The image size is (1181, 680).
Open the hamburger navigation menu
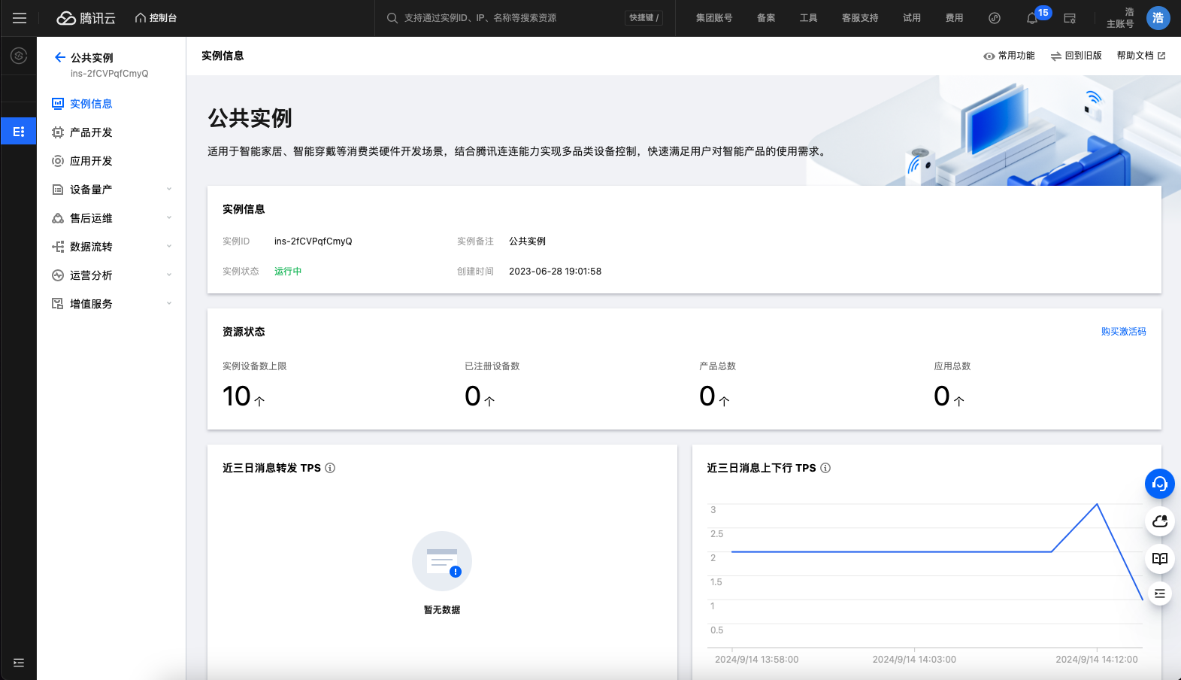20,18
